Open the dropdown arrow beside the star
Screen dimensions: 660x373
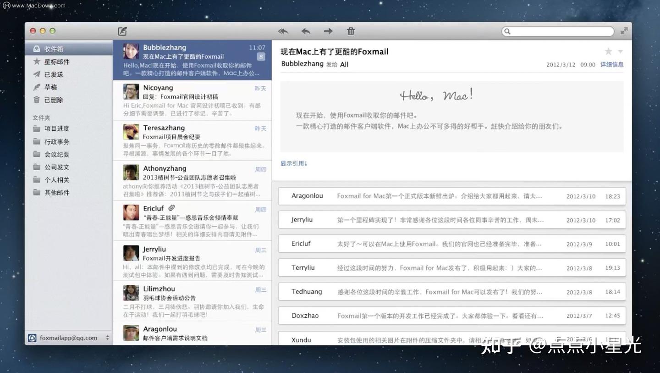tap(620, 51)
